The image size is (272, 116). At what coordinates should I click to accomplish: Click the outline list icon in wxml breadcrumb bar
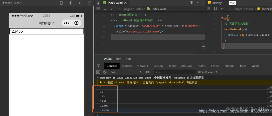tap(98, 9)
